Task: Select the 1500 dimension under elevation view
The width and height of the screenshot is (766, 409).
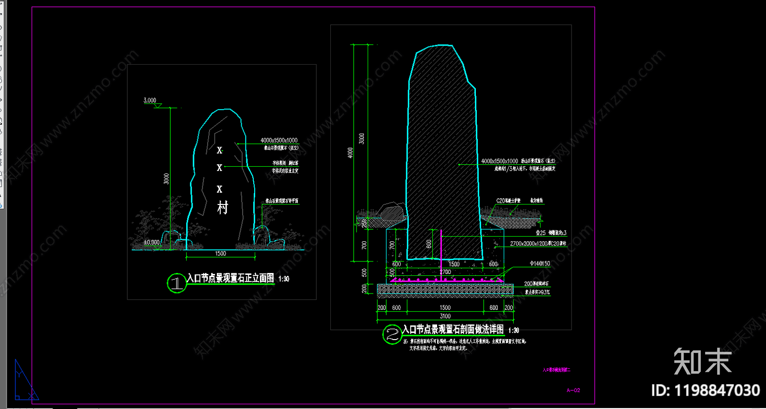Action: (x=220, y=254)
